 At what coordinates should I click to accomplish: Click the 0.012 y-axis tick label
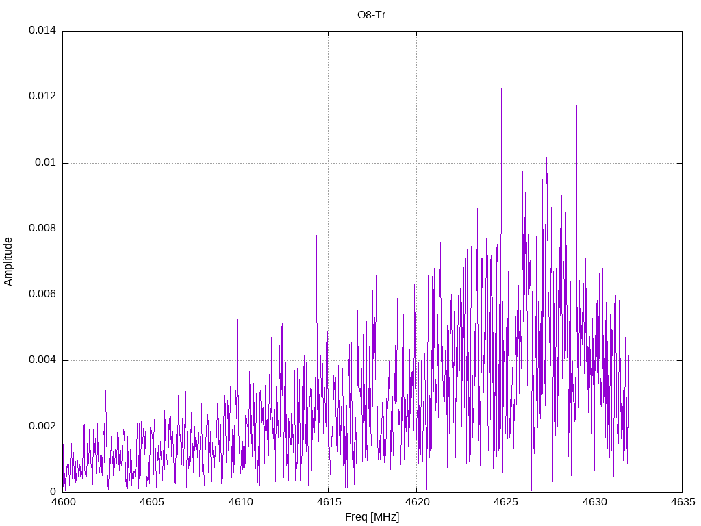[x=42, y=96]
